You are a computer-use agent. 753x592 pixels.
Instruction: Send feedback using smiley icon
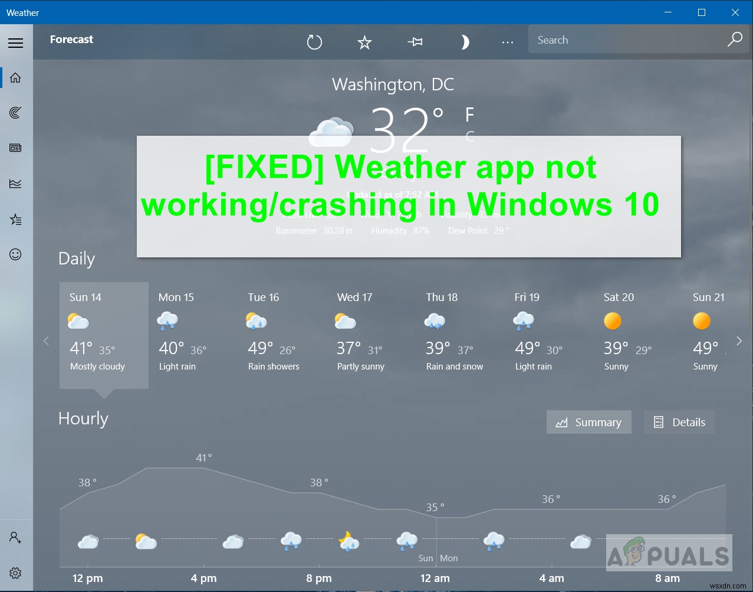pos(16,254)
